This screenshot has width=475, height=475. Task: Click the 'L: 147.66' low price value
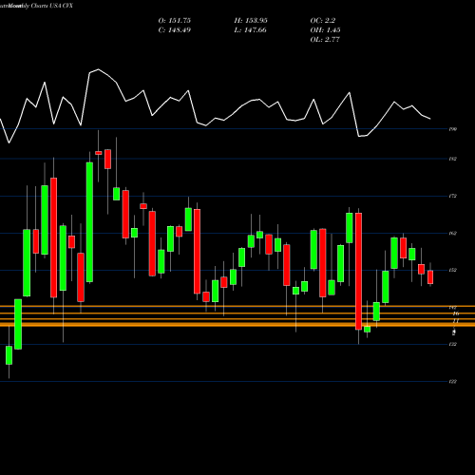click(x=250, y=30)
